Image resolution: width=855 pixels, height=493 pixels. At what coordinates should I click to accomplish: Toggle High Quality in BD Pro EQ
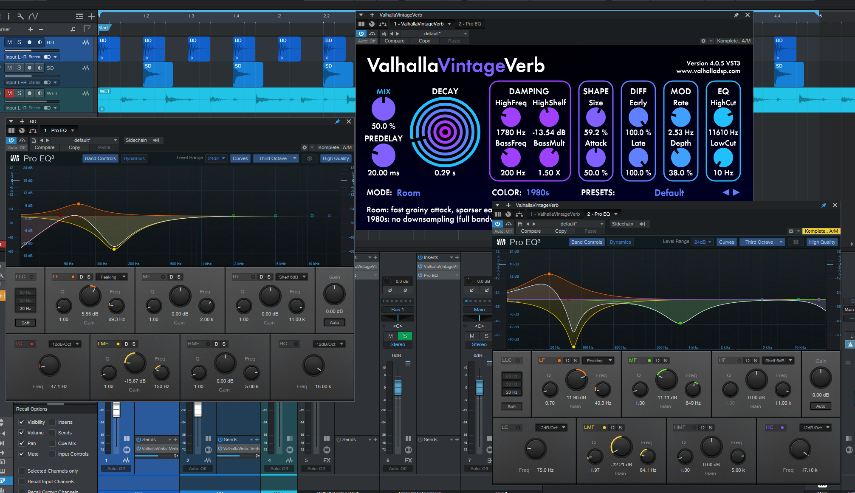coord(336,158)
